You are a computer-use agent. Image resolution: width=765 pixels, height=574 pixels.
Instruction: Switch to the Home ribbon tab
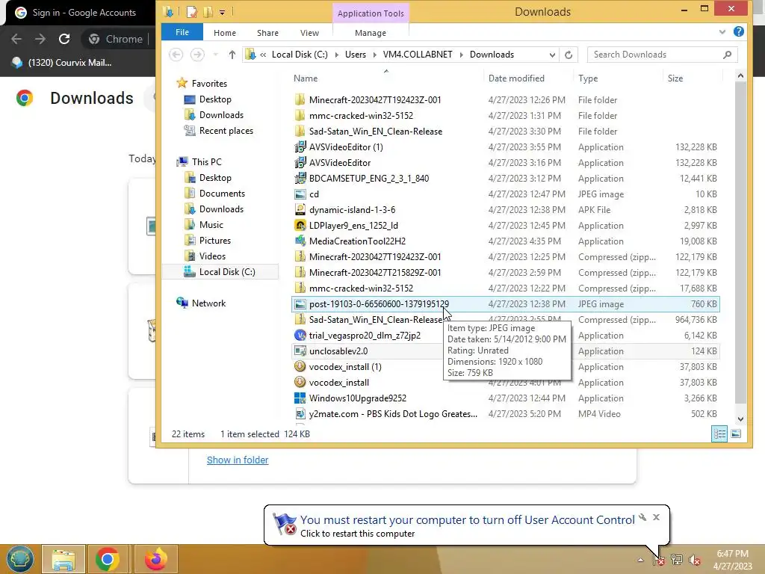[x=224, y=33]
